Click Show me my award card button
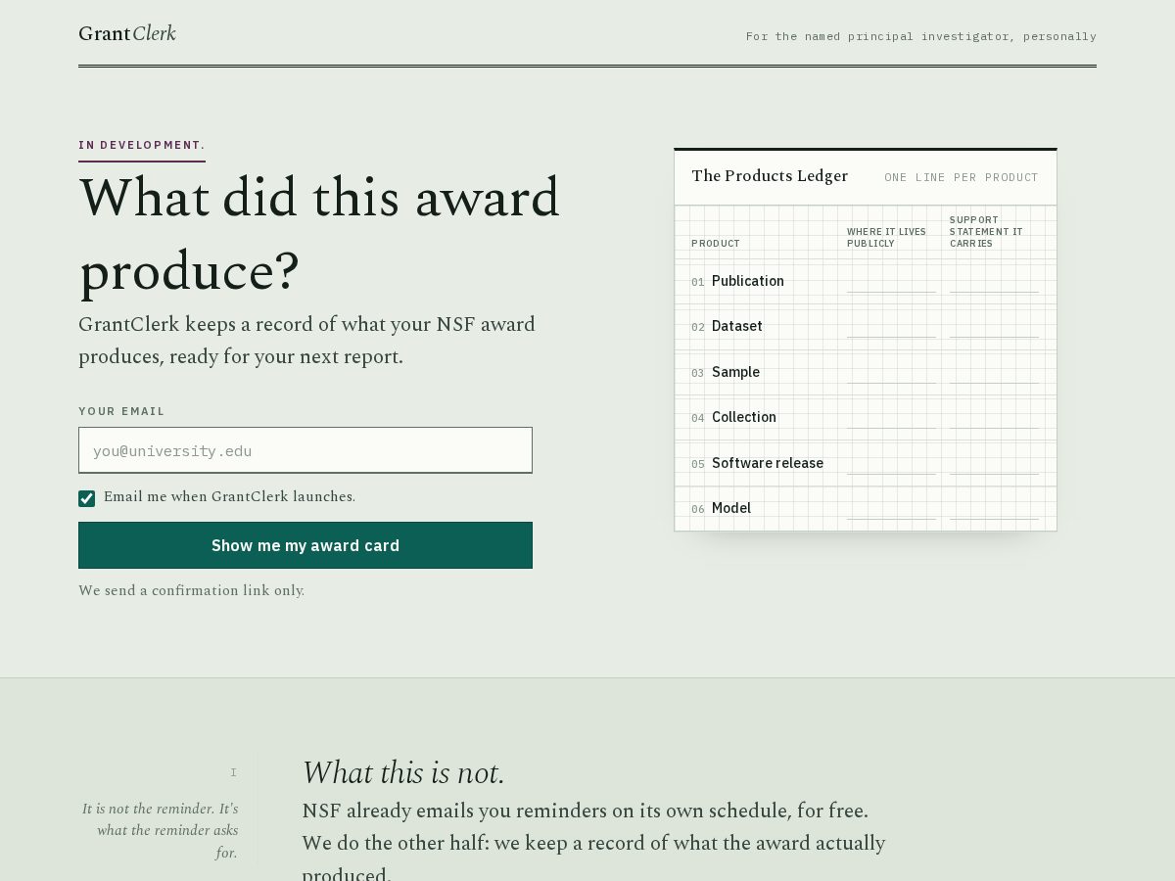This screenshot has height=881, width=1175. coord(305,545)
